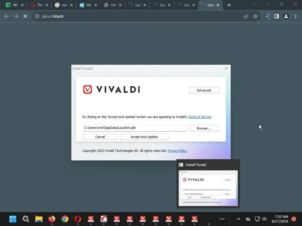Open the Windows Start menu
The height and width of the screenshot is (226, 302).
[13, 219]
